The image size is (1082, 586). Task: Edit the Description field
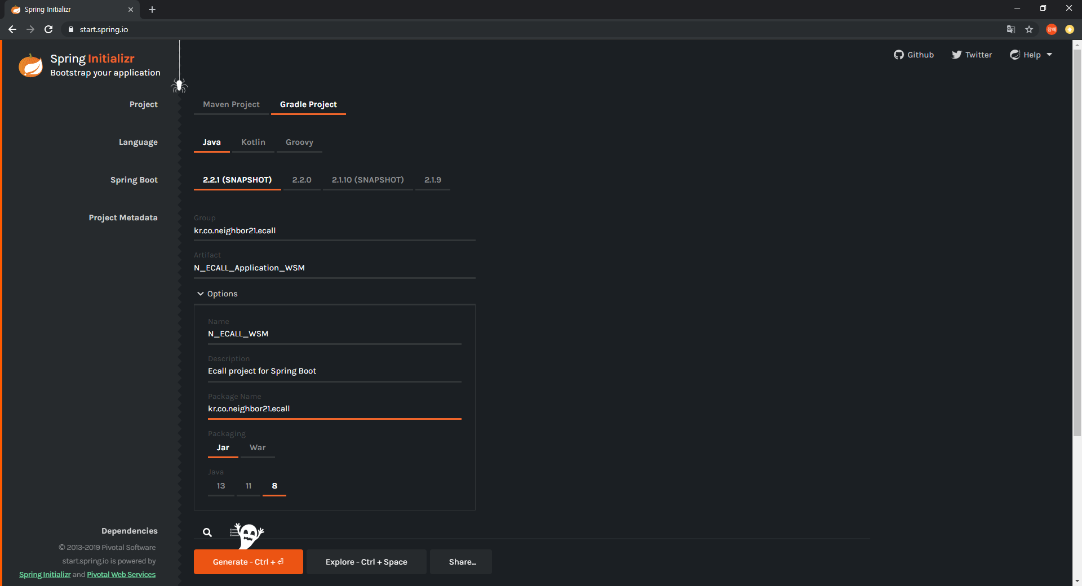tap(335, 371)
